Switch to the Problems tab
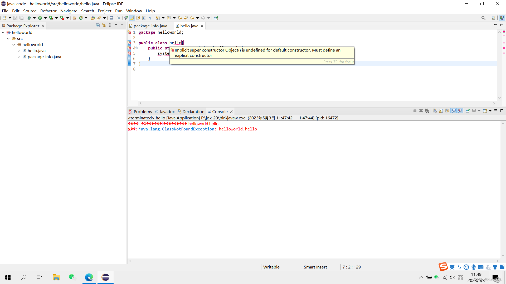Image resolution: width=506 pixels, height=284 pixels. coord(143,111)
